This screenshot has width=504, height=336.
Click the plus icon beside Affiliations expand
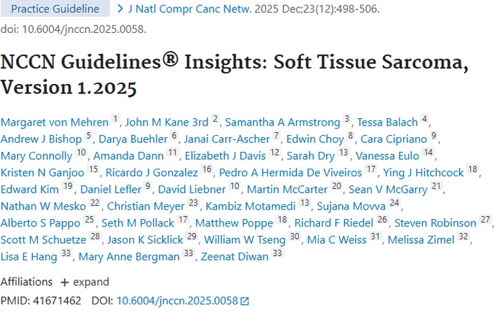point(65,282)
